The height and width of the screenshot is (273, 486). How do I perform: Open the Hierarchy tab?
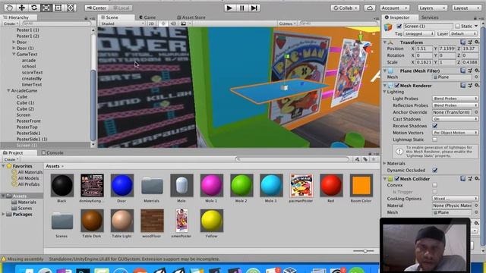[x=16, y=17]
